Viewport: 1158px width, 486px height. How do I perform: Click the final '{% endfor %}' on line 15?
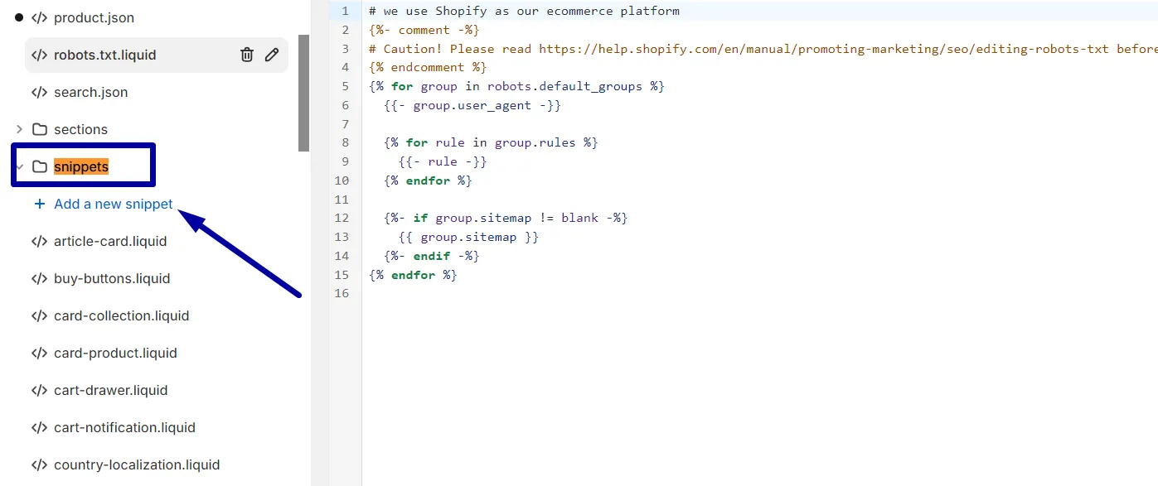click(413, 275)
